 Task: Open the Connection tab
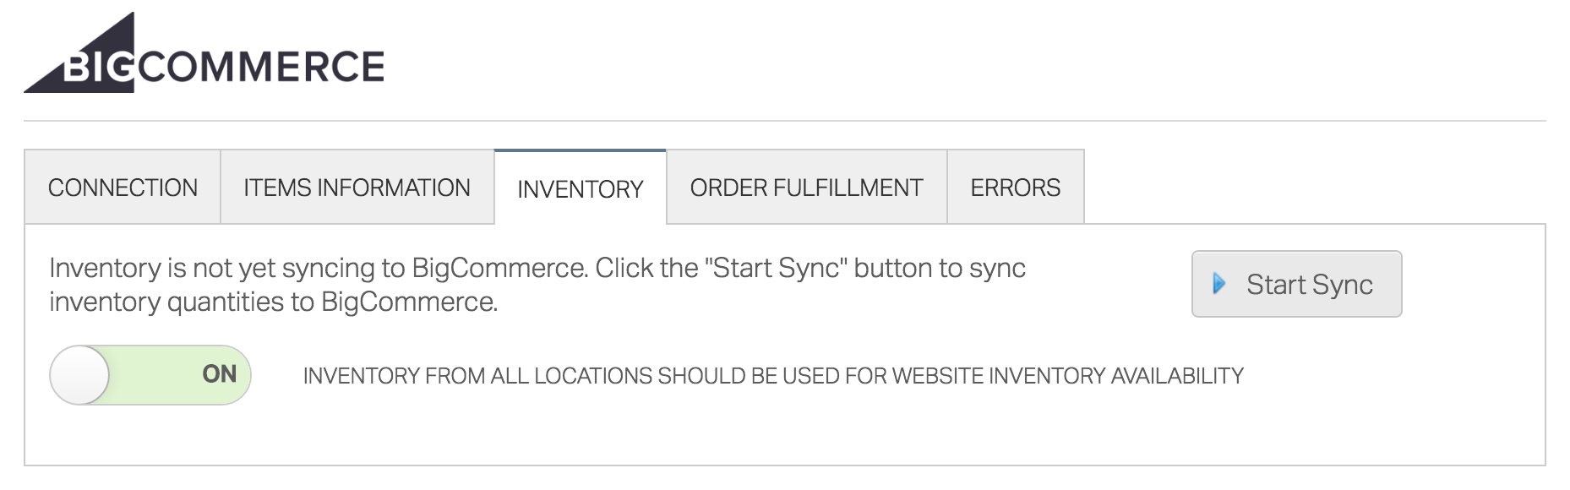click(123, 188)
